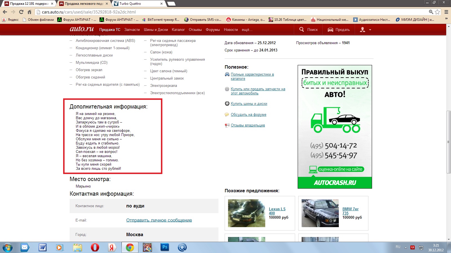Expand the 'ещё...' menu in navigation
The width and height of the screenshot is (451, 253).
pos(247,30)
